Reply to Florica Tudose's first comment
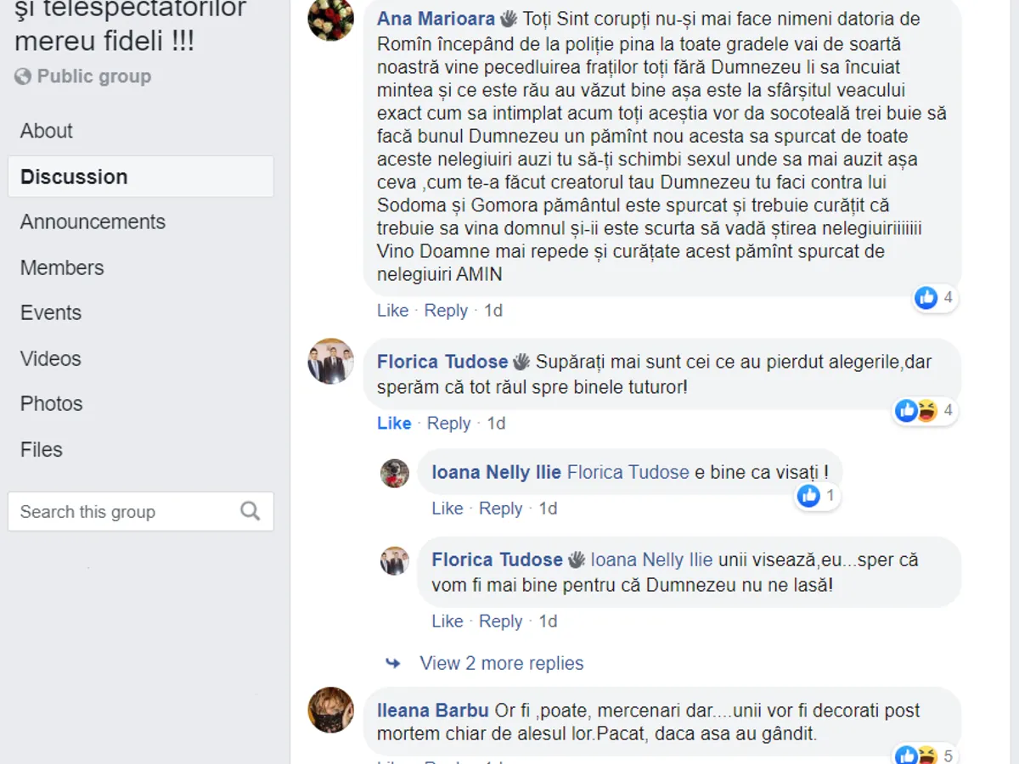 click(448, 423)
